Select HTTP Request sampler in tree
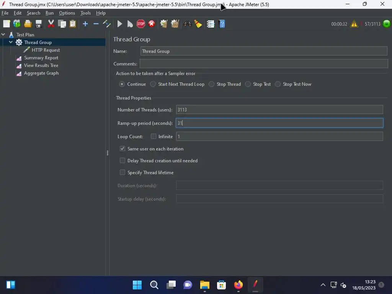 click(x=46, y=50)
